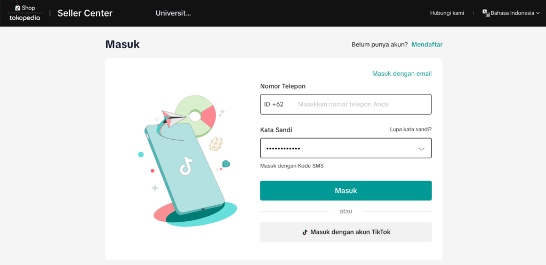Open the ID +62 country code selector
This screenshot has height=265, width=546.
pyautogui.click(x=274, y=104)
